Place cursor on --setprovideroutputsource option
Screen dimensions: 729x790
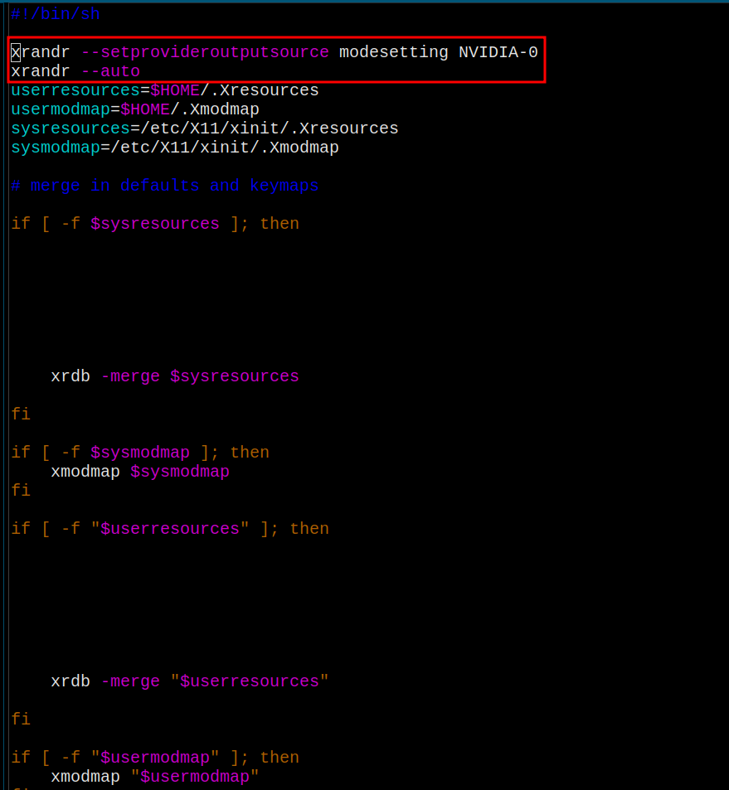tap(205, 52)
